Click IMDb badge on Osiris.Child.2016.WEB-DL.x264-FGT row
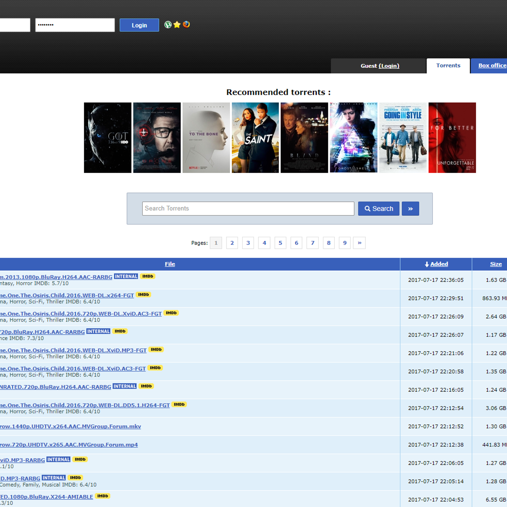The width and height of the screenshot is (507, 507). pos(144,295)
